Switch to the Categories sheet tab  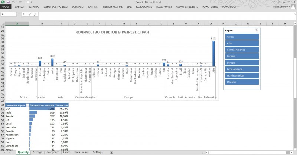(53, 152)
